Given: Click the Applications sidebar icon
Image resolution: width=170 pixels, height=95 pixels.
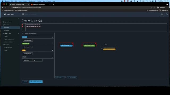Looking at the screenshot, I should [x=3, y=22].
